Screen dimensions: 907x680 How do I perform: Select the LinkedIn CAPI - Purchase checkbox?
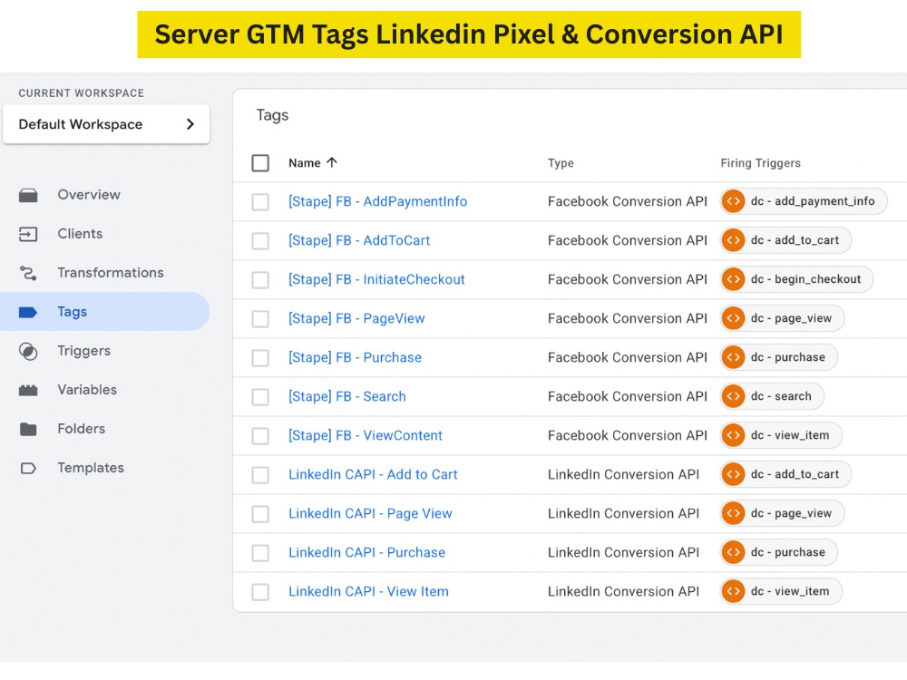[x=260, y=553]
